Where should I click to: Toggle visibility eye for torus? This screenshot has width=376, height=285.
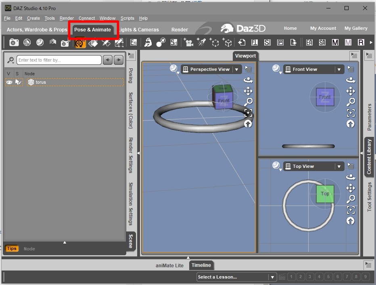tap(9, 82)
